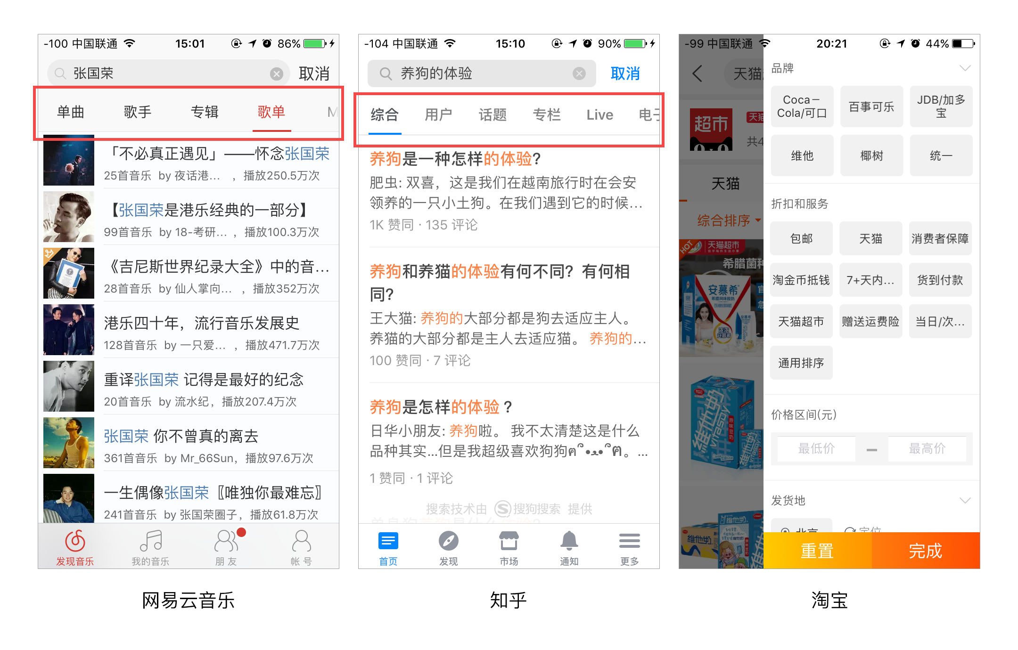Open playlist 张国荣是港乐经典的一部分
The image size is (1018, 650).
point(189,217)
